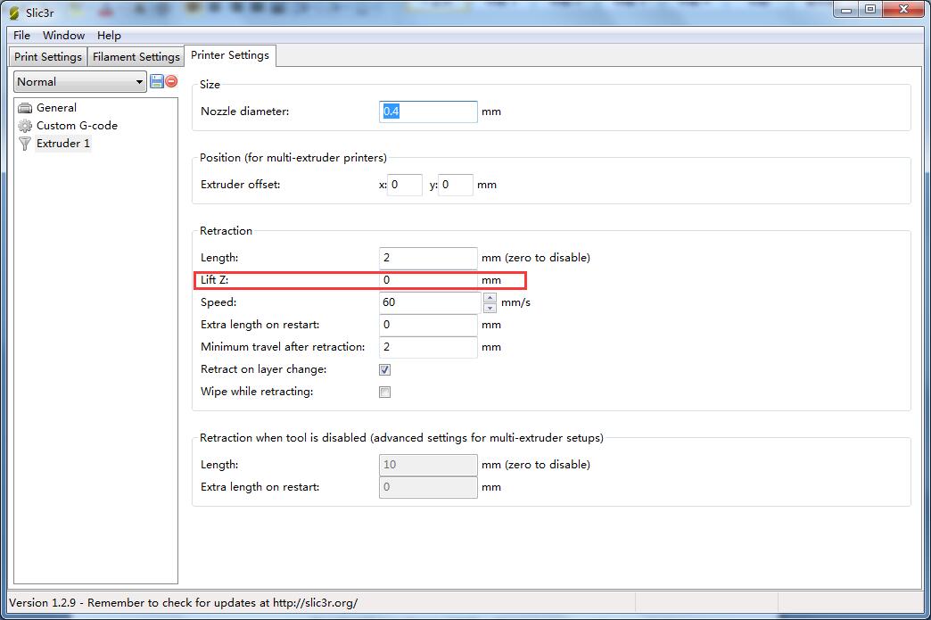931x620 pixels.
Task: Click the 'Minimum travel after retraction:' label
Action: 283,347
